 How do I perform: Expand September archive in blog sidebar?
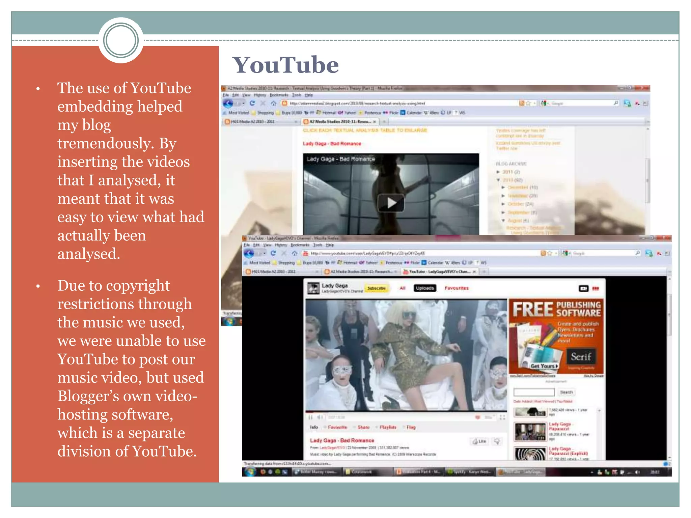(x=503, y=212)
